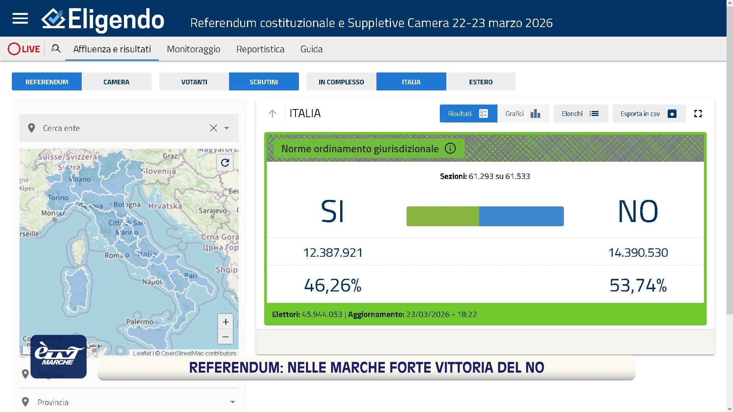Zoom out on the map
The image size is (733, 412).
tap(225, 337)
